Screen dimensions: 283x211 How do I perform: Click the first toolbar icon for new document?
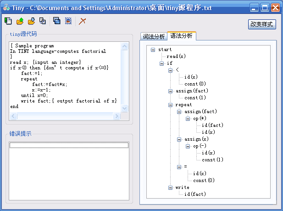[8, 21]
